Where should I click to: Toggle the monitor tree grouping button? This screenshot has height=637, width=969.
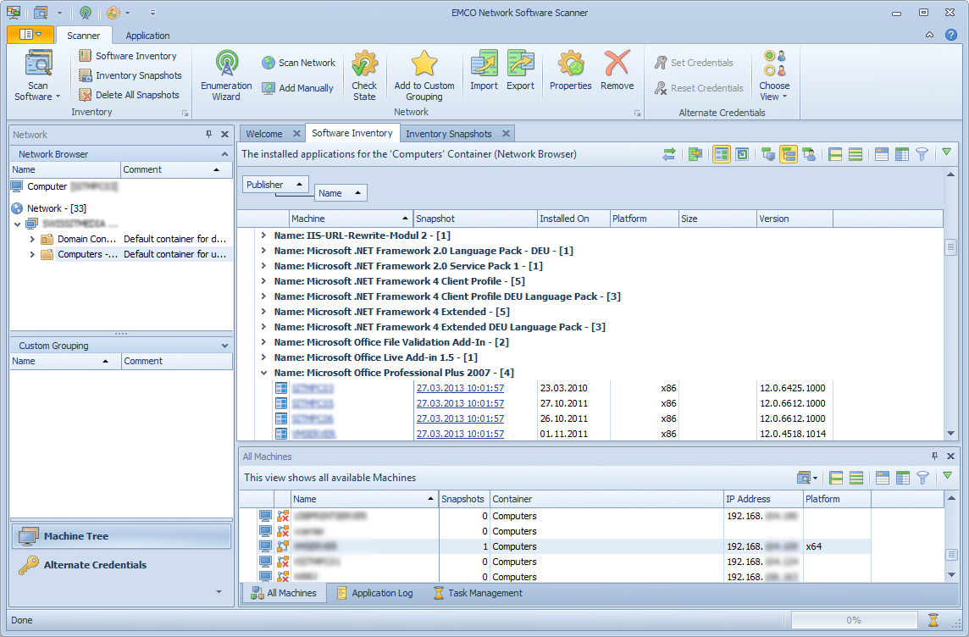tap(768, 154)
